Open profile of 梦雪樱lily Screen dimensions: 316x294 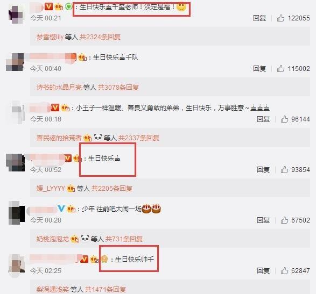click(x=50, y=37)
